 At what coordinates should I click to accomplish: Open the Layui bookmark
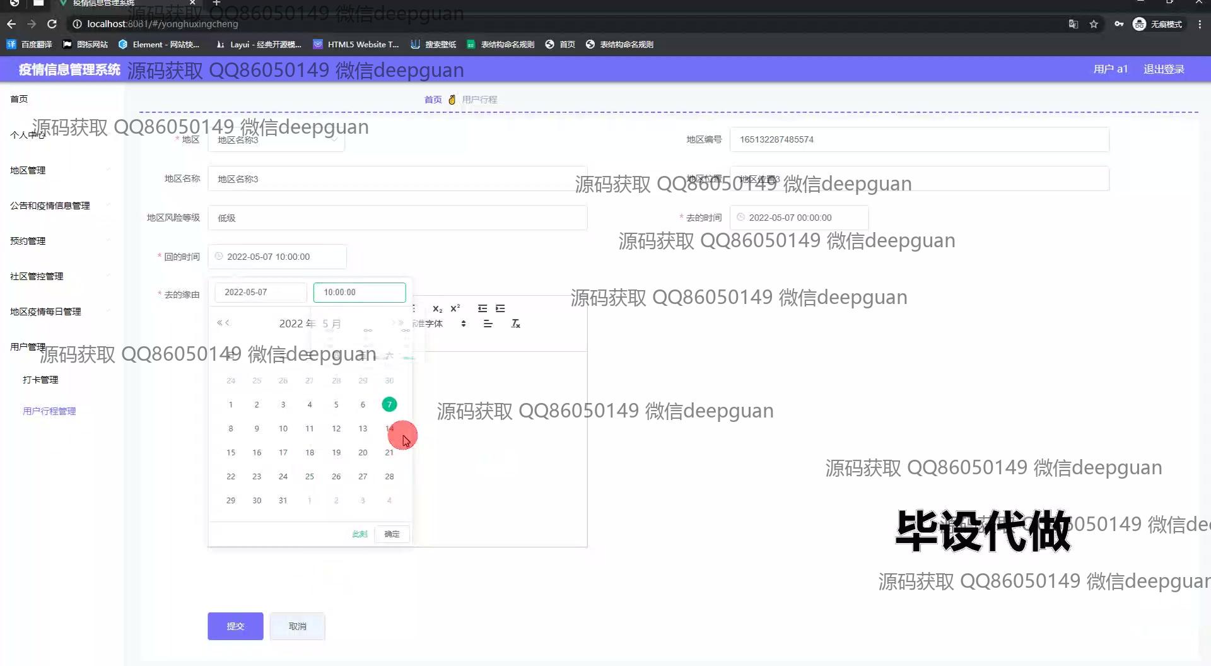(x=259, y=44)
